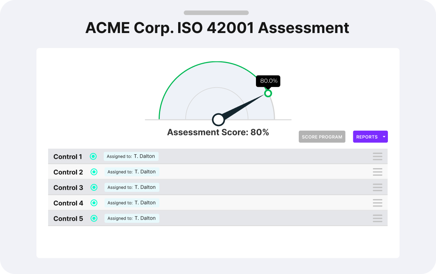Click the green gauge marker at 80%
This screenshot has height=274, width=436.
(x=268, y=93)
